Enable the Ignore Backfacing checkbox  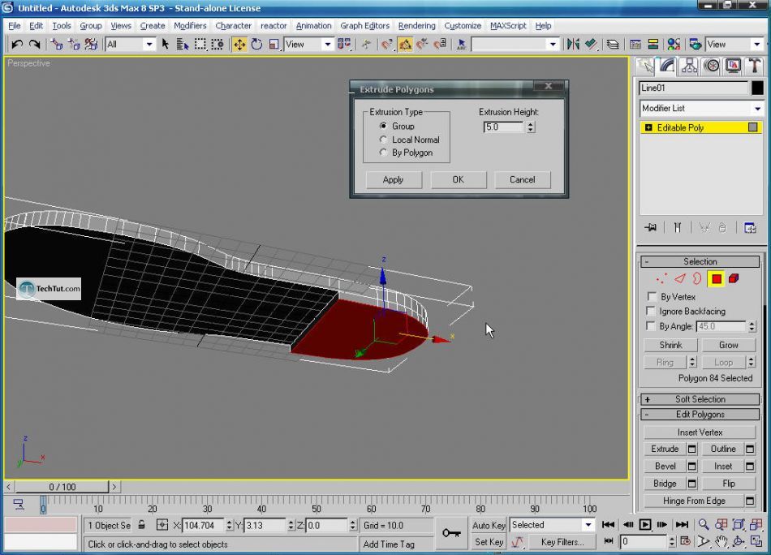[x=652, y=311]
